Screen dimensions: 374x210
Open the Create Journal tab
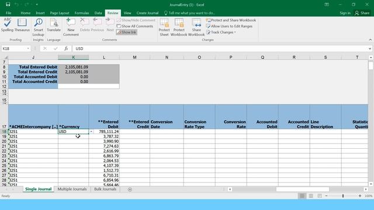(x=147, y=13)
